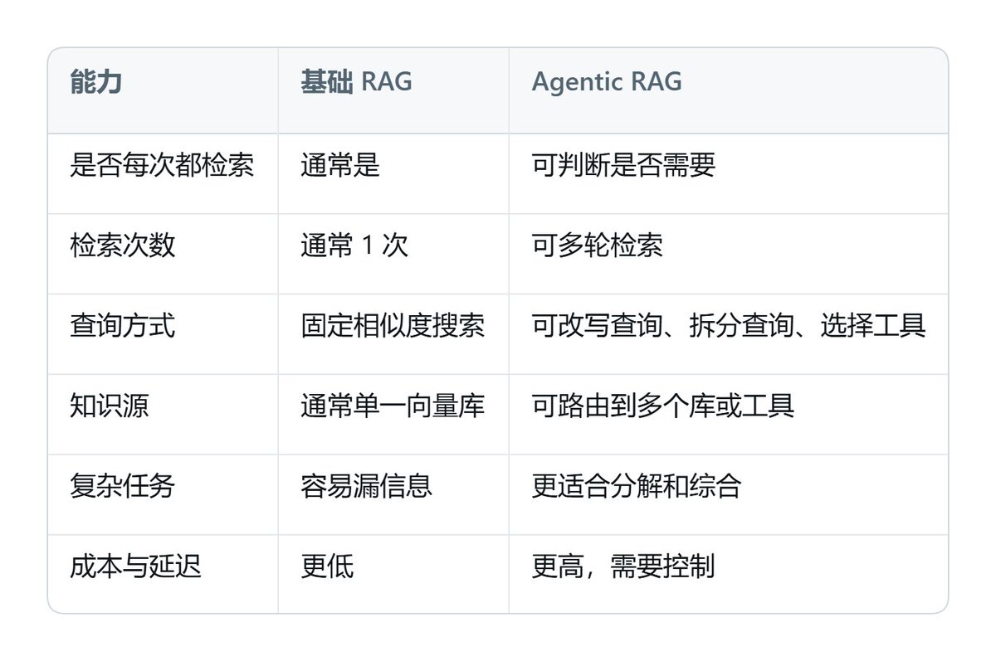This screenshot has height=661, width=996.
Task: Click the 成本与延迟 row label
Action: point(136,566)
